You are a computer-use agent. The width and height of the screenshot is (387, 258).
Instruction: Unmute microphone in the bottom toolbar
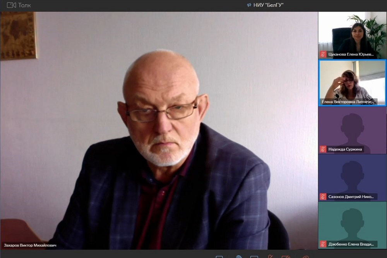pos(271,256)
